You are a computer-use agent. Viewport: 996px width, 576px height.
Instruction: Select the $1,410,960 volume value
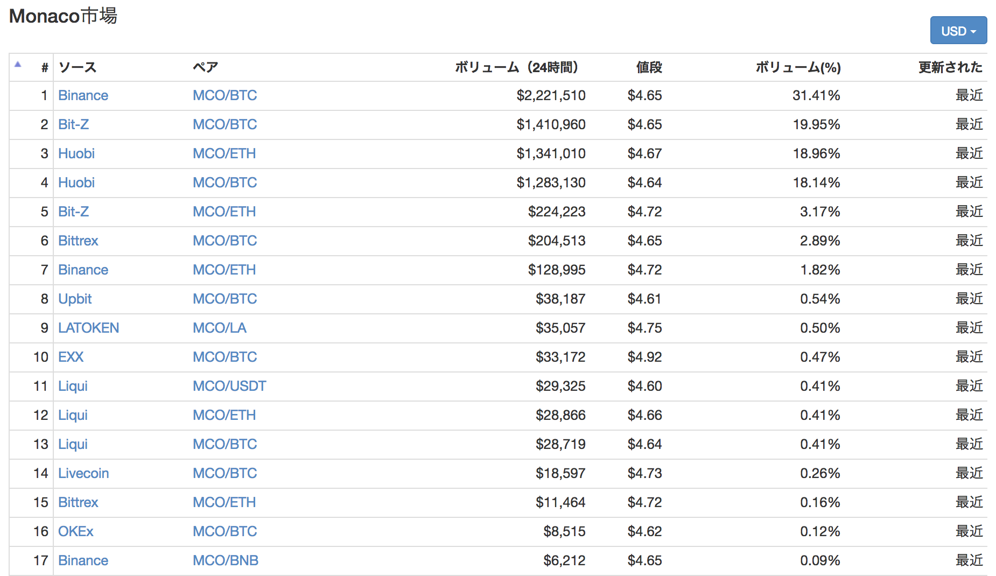pyautogui.click(x=551, y=124)
